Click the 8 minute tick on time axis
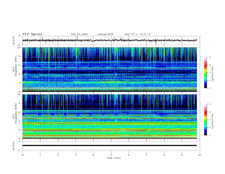This screenshot has width=225, height=174. click(x=164, y=155)
